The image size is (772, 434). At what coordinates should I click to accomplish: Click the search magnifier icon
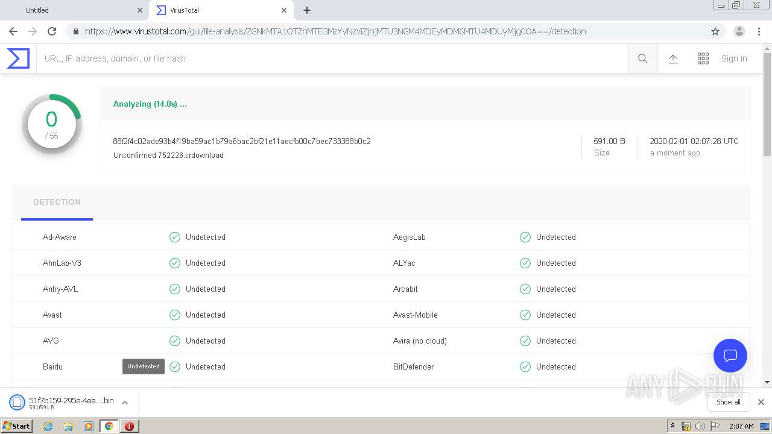tap(643, 58)
